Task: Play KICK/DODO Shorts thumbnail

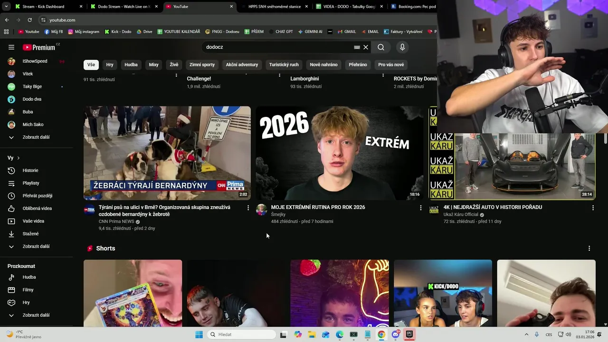Action: (x=443, y=293)
